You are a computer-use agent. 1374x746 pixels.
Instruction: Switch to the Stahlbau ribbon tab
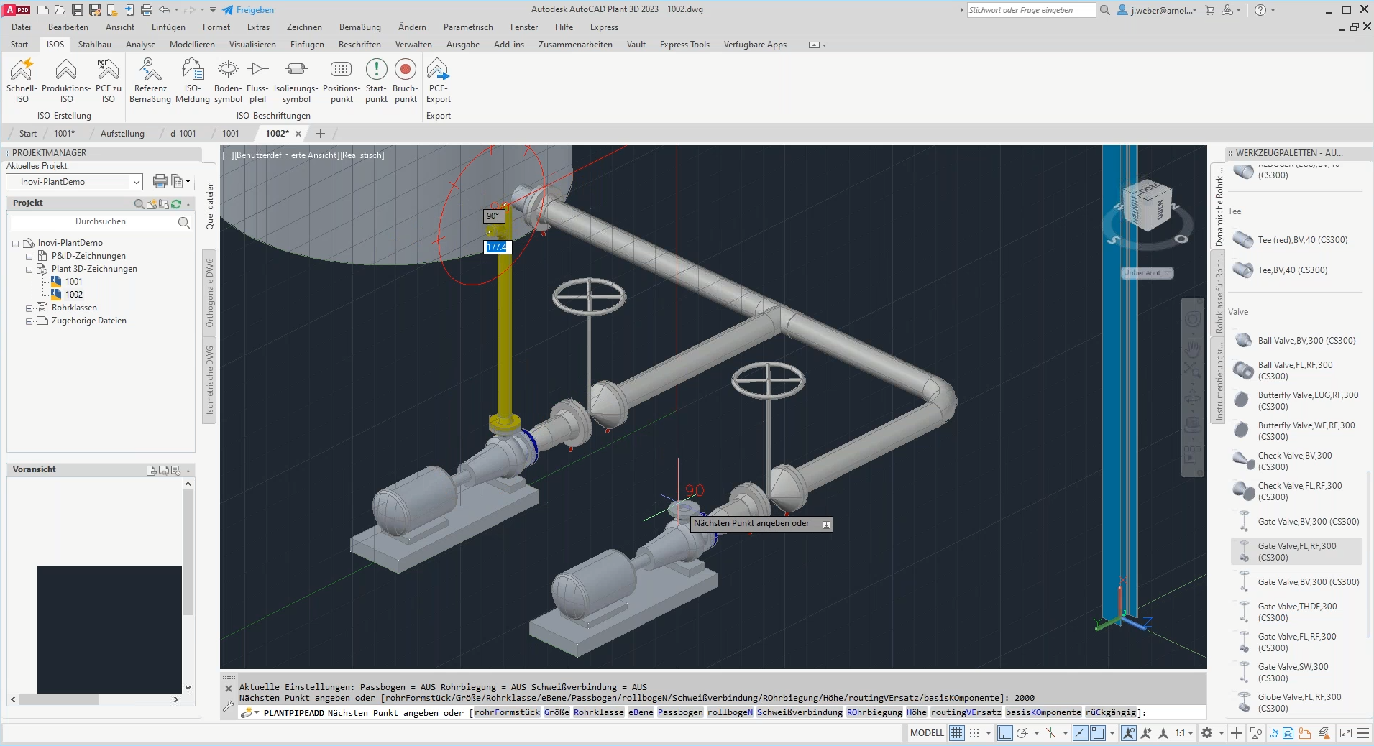[x=95, y=45]
